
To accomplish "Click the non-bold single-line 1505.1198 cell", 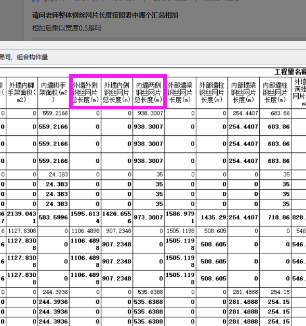I will [x=180, y=231].
